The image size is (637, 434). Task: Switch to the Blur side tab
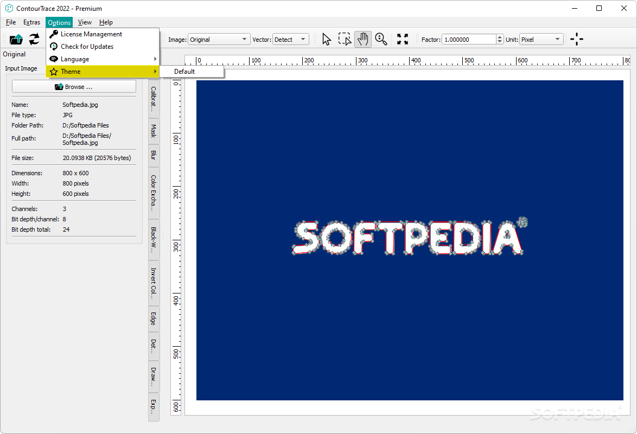coord(154,155)
